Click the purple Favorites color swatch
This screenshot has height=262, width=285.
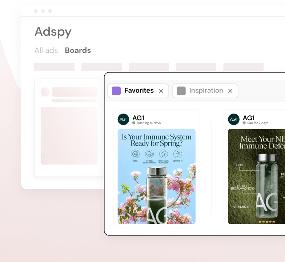(x=116, y=91)
